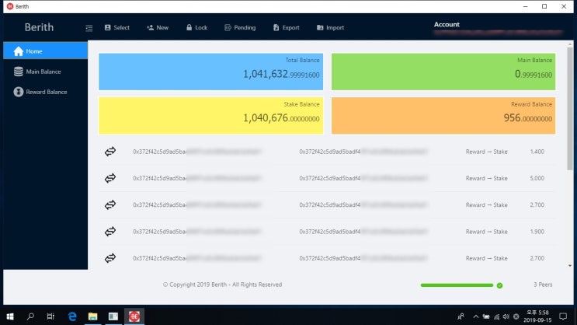The width and height of the screenshot is (577, 325).
Task: Click the Home house icon
Action: pyautogui.click(x=19, y=51)
